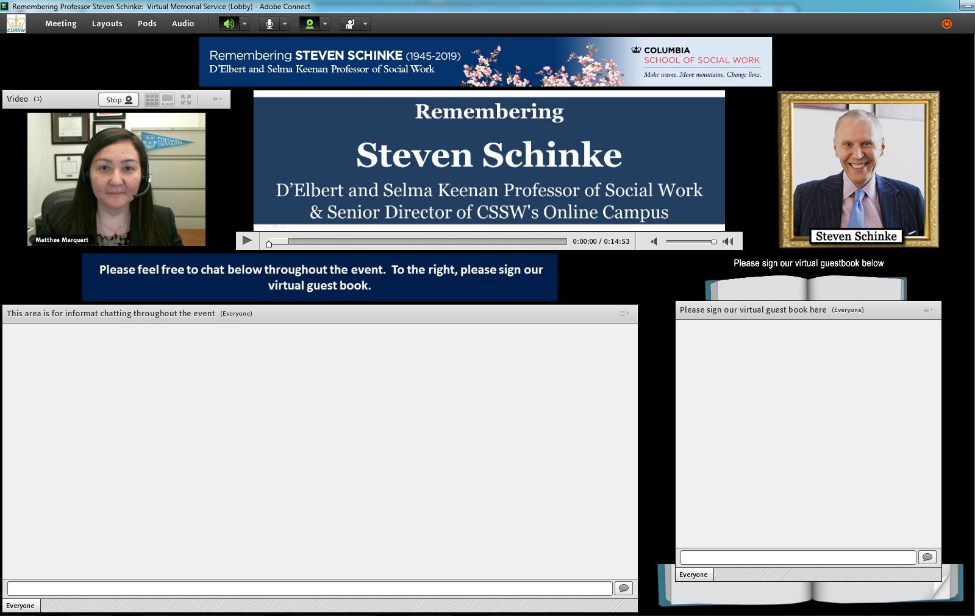The height and width of the screenshot is (616, 975).
Task: Click the CUSSW crown logo
Action: 16,23
